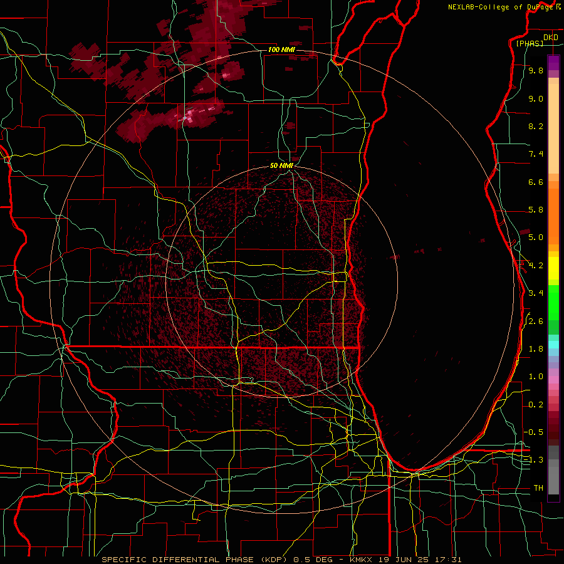Viewport: 564px width, 564px height.
Task: Click the 0.2 scale value
Action: [536, 405]
